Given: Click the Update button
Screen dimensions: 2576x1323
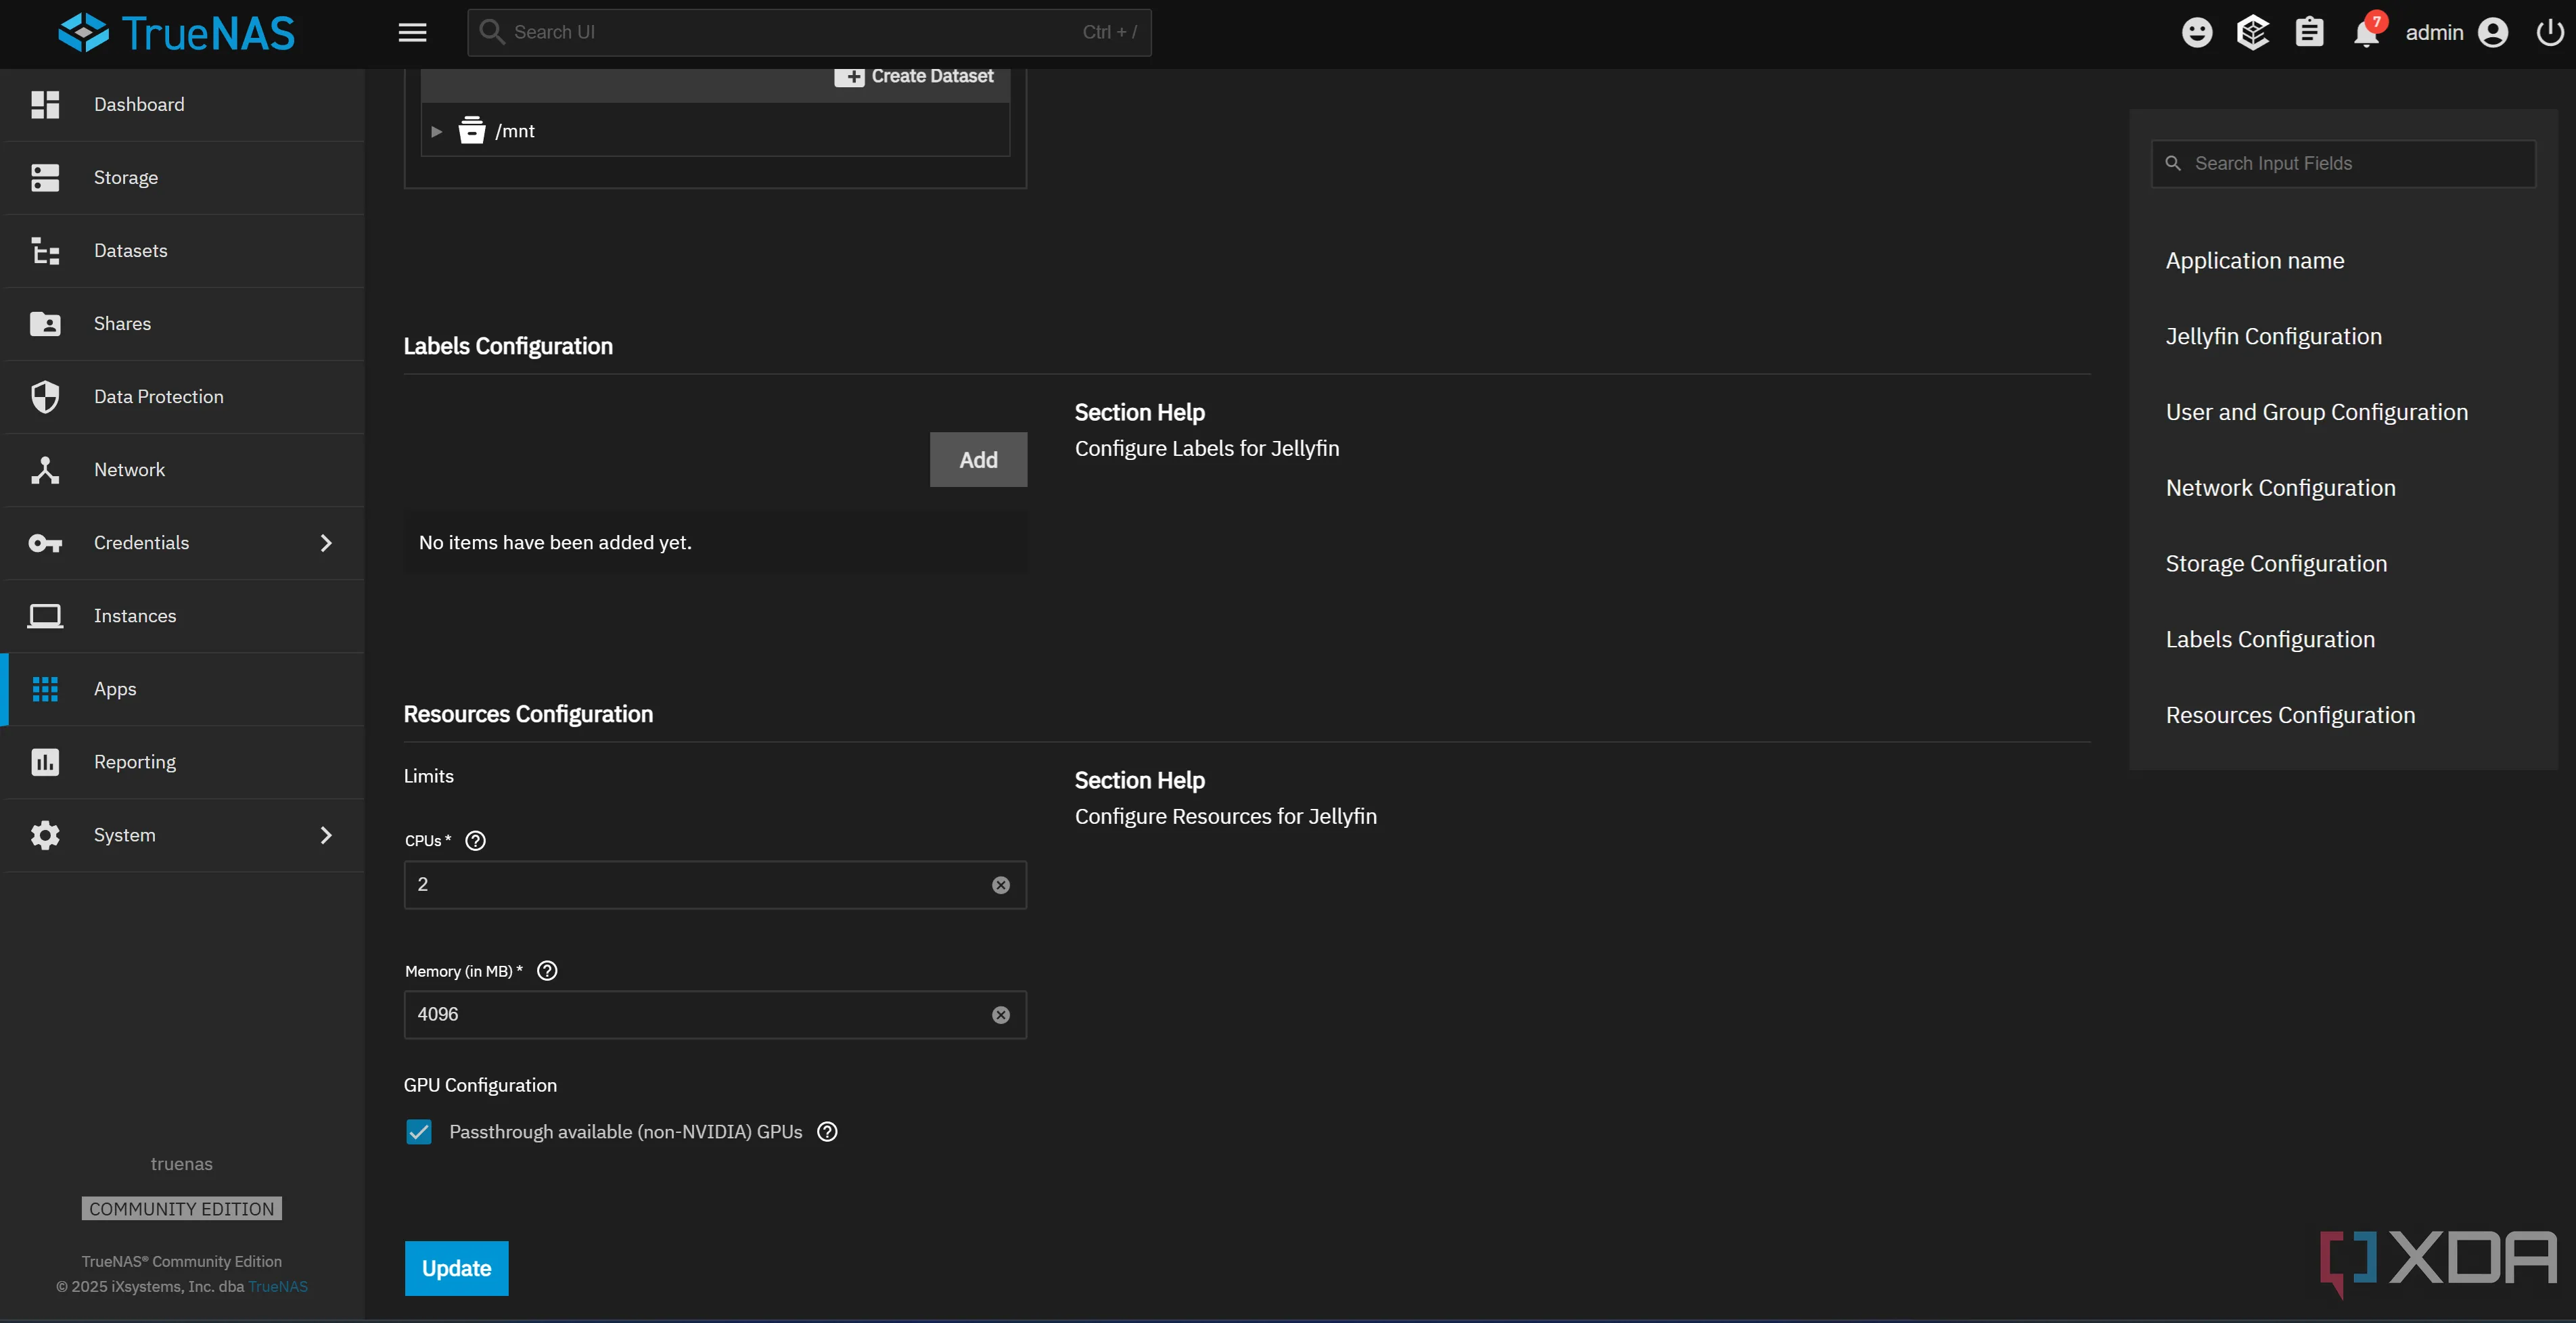Looking at the screenshot, I should pyautogui.click(x=456, y=1268).
